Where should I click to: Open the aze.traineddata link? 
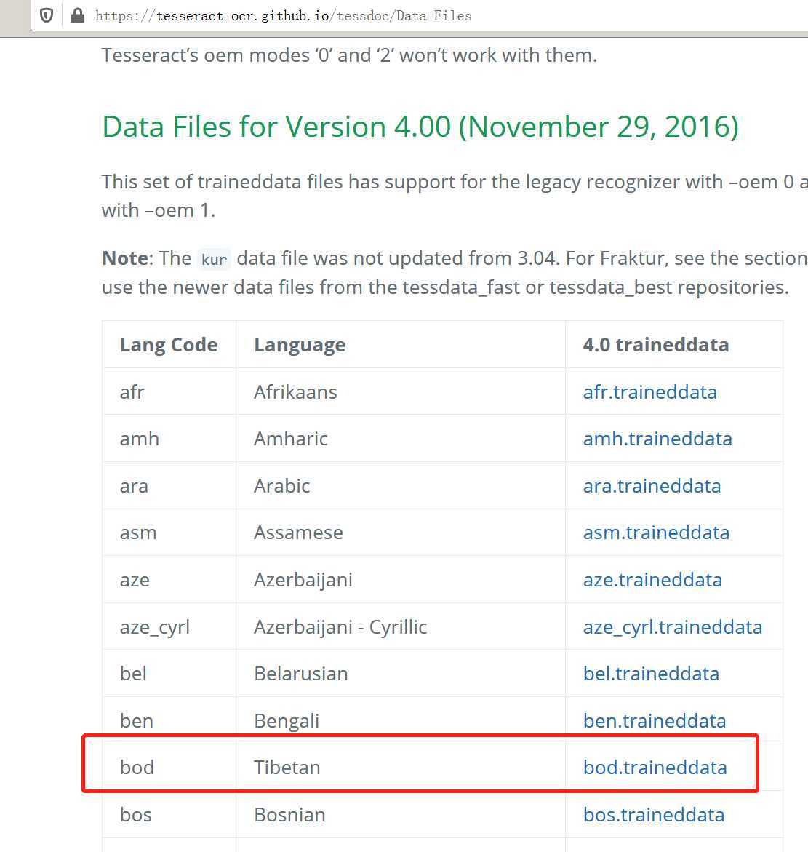(652, 580)
